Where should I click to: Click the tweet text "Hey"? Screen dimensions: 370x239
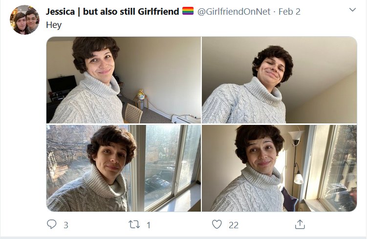click(x=54, y=25)
